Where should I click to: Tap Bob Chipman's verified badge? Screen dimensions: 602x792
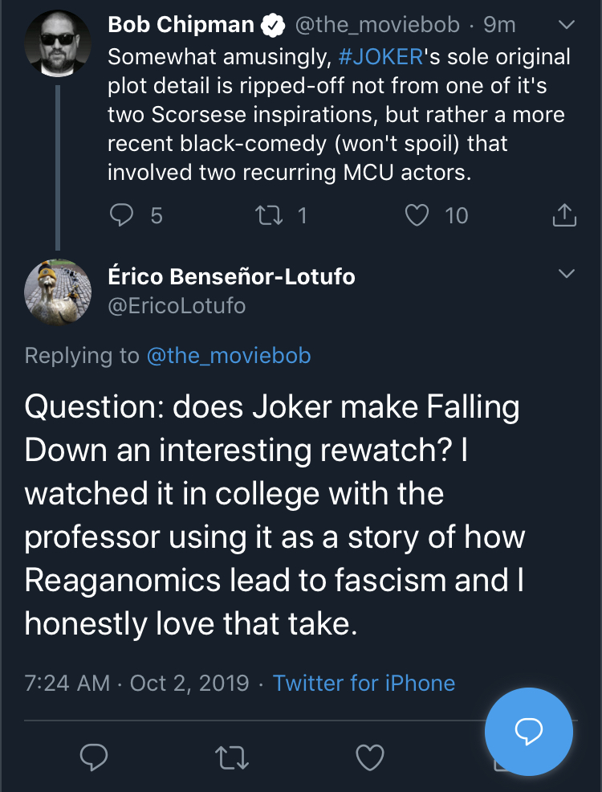(272, 25)
